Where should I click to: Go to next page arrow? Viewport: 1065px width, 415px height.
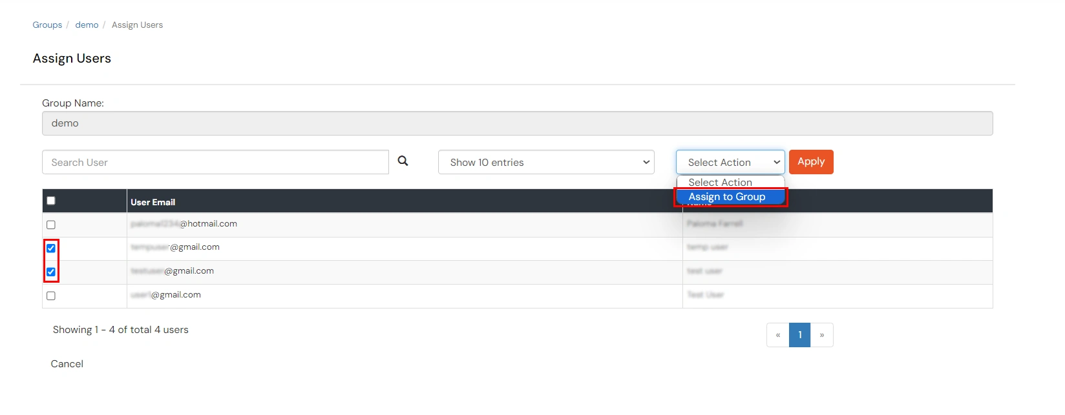[822, 335]
